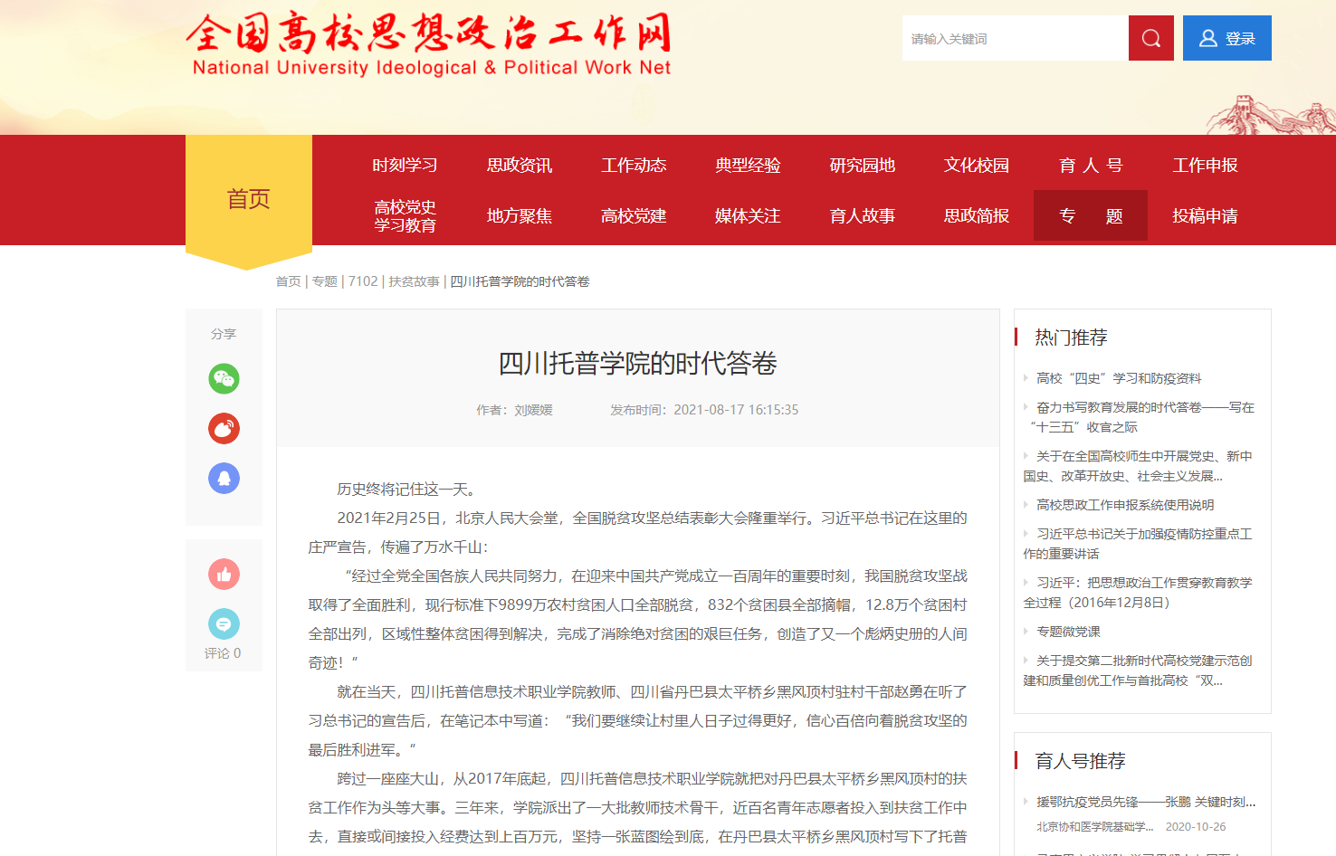Select the 专题 navigation item
This screenshot has width=1336, height=856.
pyautogui.click(x=1090, y=216)
